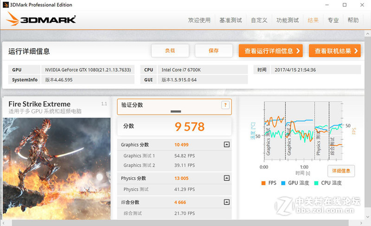The width and height of the screenshot is (371, 226).
Task: Click the 39.11 FPS value
Action: (x=185, y=165)
